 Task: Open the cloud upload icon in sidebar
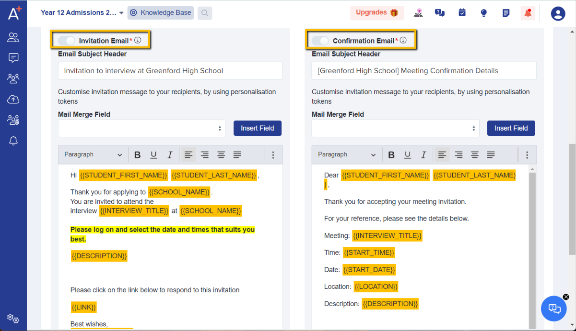tap(13, 99)
